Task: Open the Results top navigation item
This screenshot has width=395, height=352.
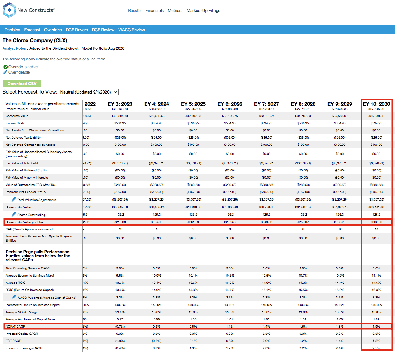Action: [x=135, y=10]
